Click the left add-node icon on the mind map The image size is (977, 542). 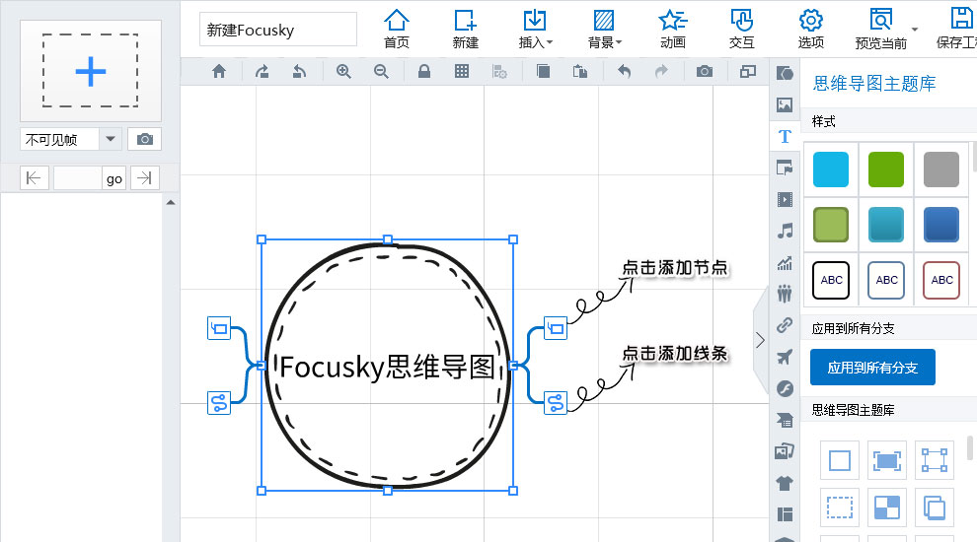point(219,328)
